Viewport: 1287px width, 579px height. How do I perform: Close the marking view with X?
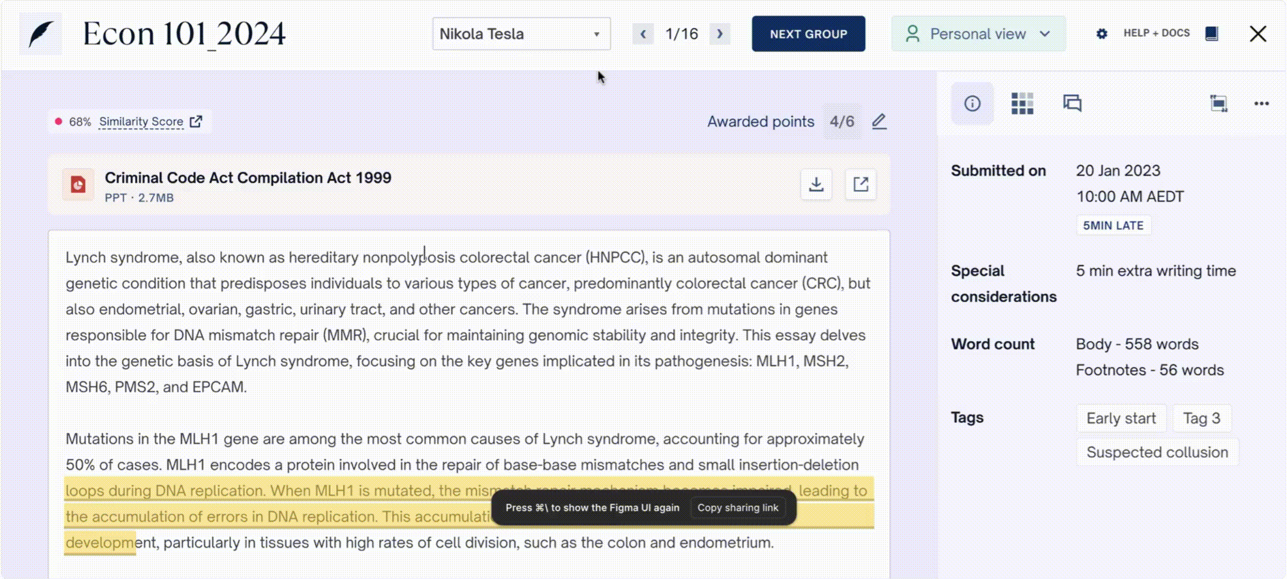pos(1258,34)
